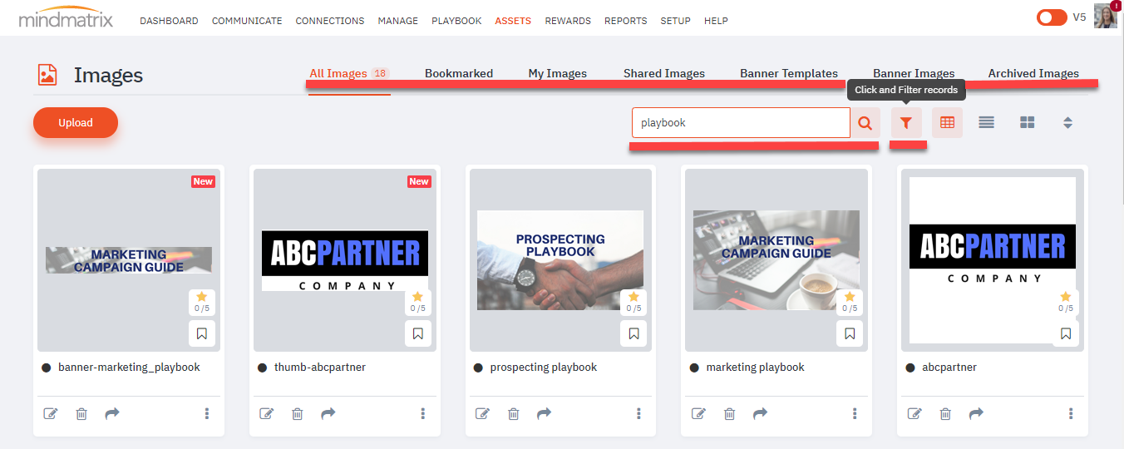The width and height of the screenshot is (1124, 449).
Task: Open the filter records funnel icon
Action: [906, 123]
